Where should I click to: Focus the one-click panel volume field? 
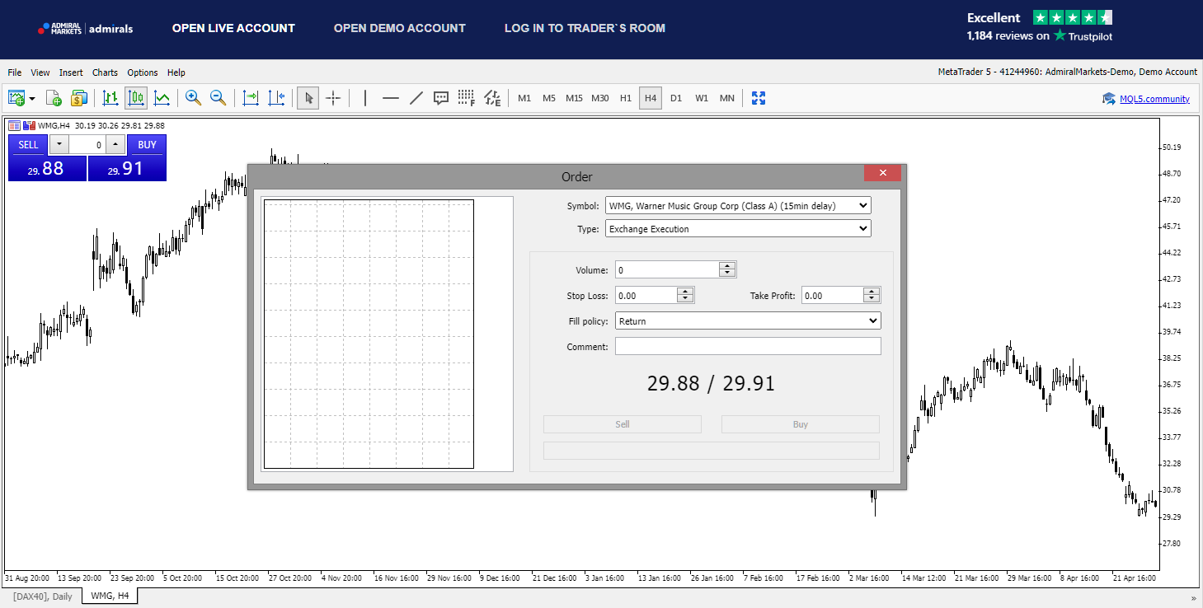coord(87,145)
